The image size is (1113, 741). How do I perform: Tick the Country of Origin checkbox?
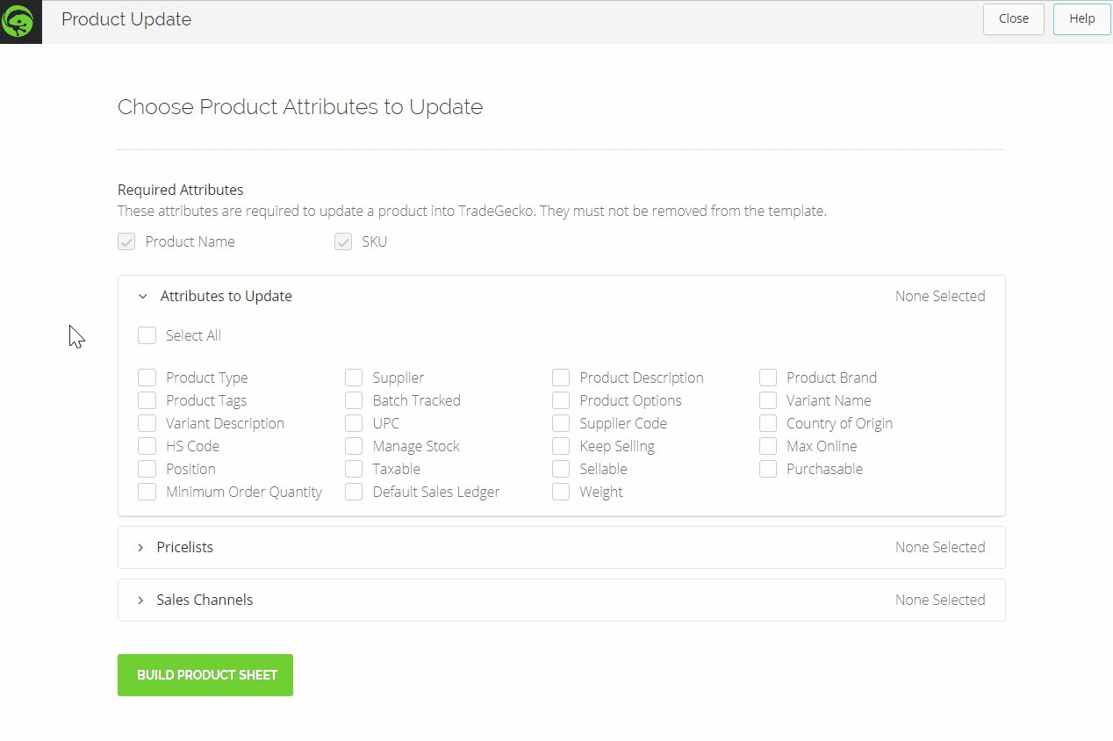pyautogui.click(x=768, y=423)
